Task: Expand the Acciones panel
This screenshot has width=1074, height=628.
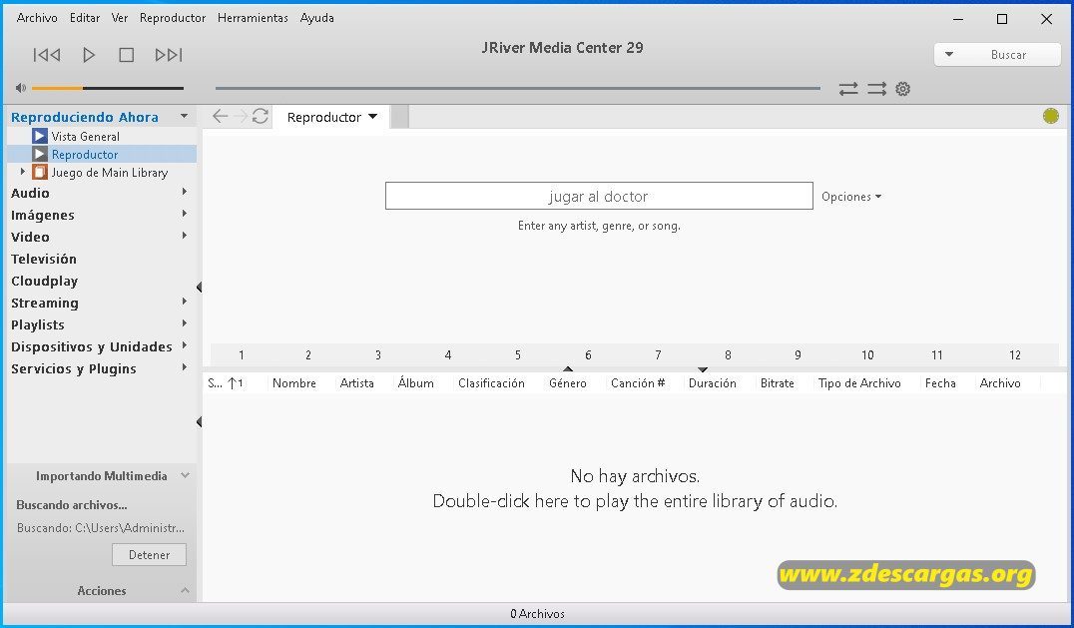Action: coord(185,590)
